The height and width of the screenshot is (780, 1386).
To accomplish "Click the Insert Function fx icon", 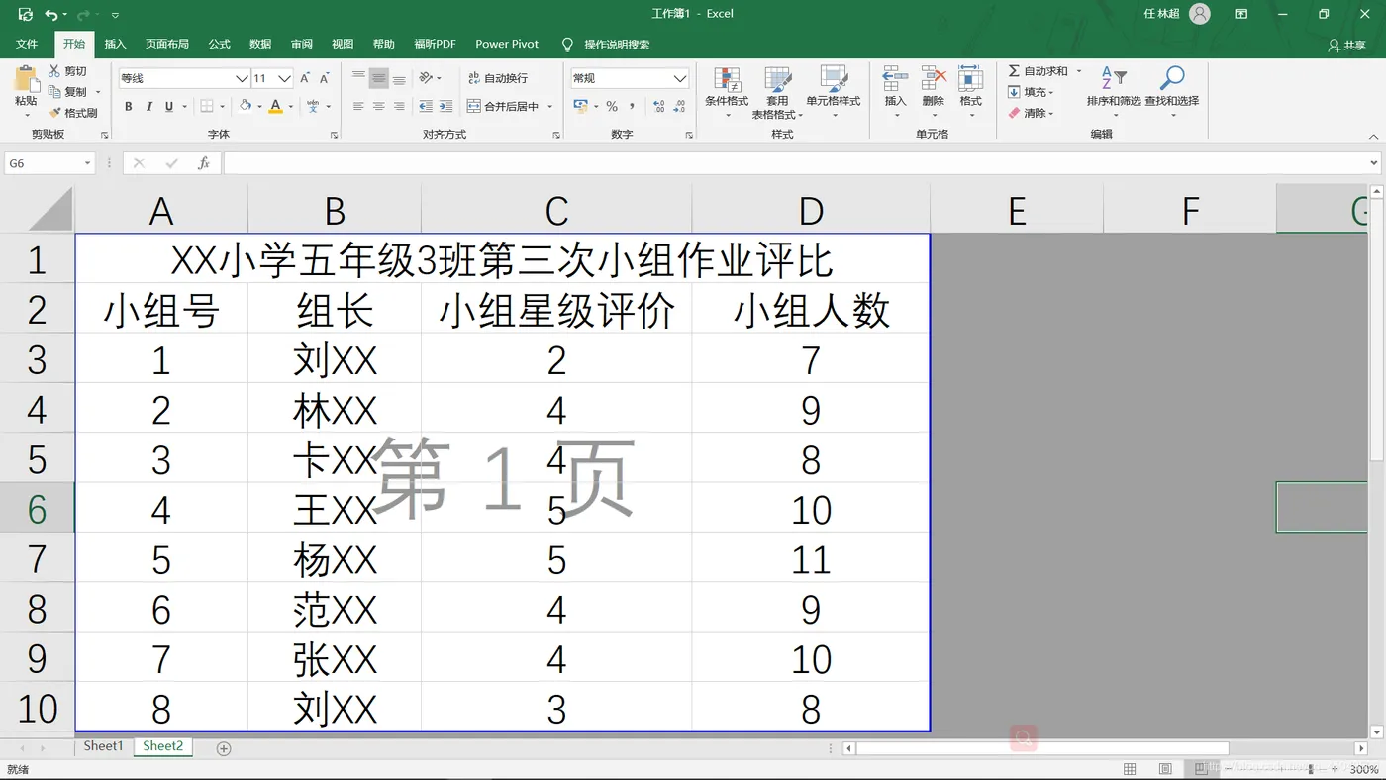I will (204, 163).
